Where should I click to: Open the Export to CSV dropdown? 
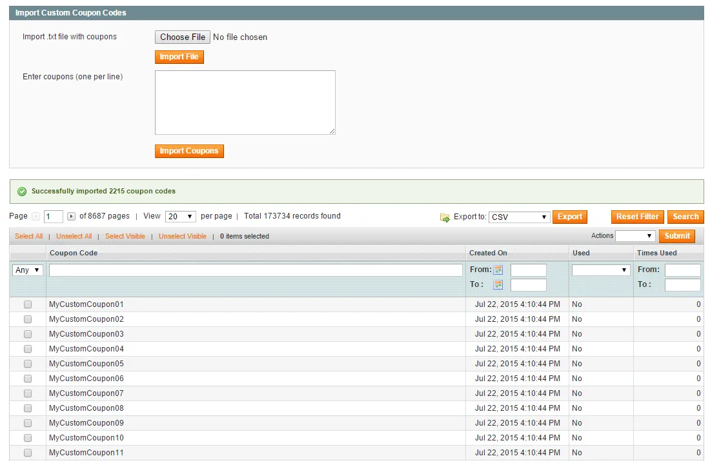pyautogui.click(x=520, y=217)
